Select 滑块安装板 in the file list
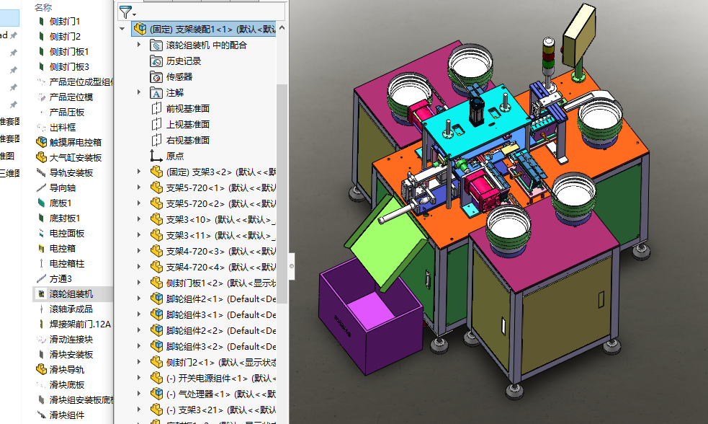 (71, 354)
